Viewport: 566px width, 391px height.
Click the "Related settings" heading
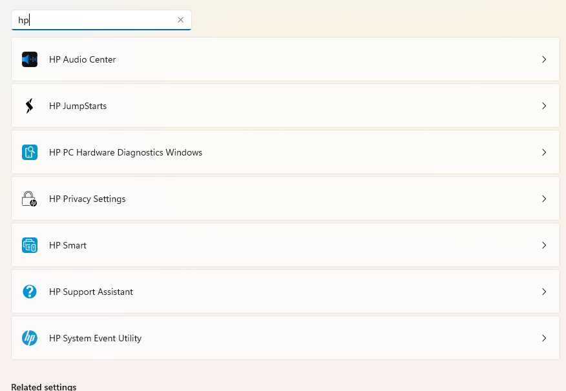(44, 386)
